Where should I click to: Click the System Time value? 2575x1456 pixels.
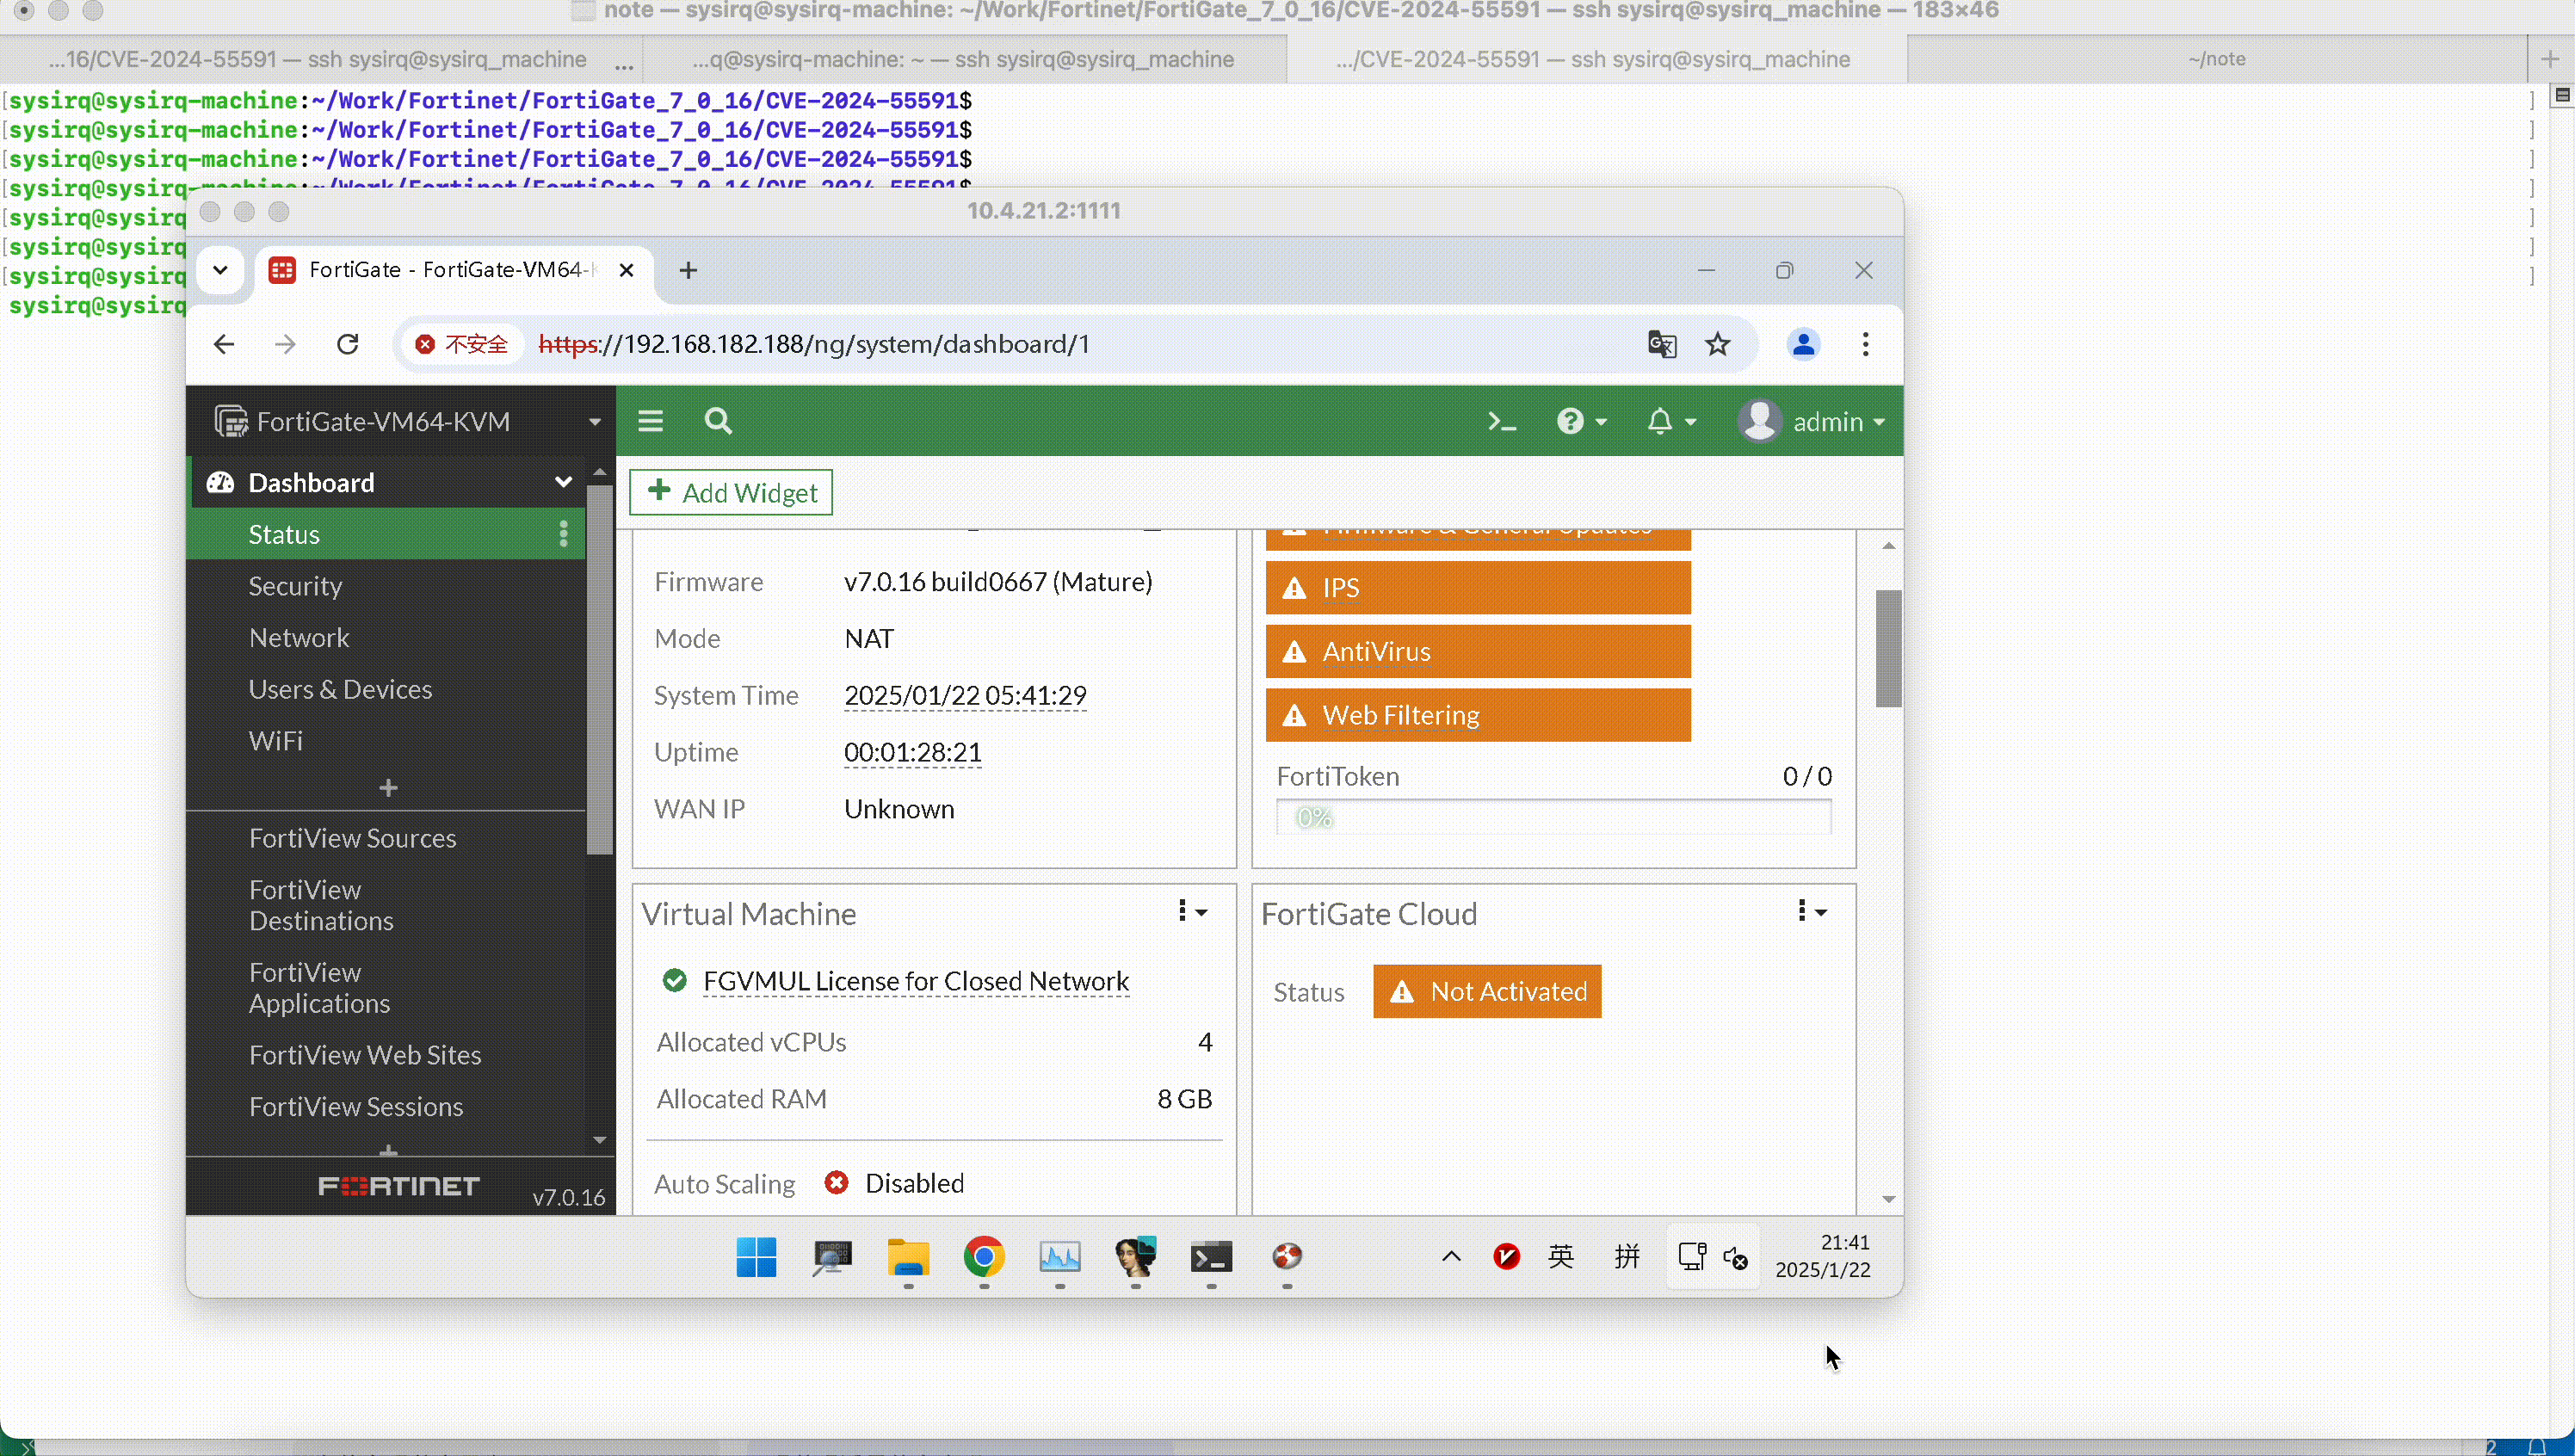pos(965,696)
